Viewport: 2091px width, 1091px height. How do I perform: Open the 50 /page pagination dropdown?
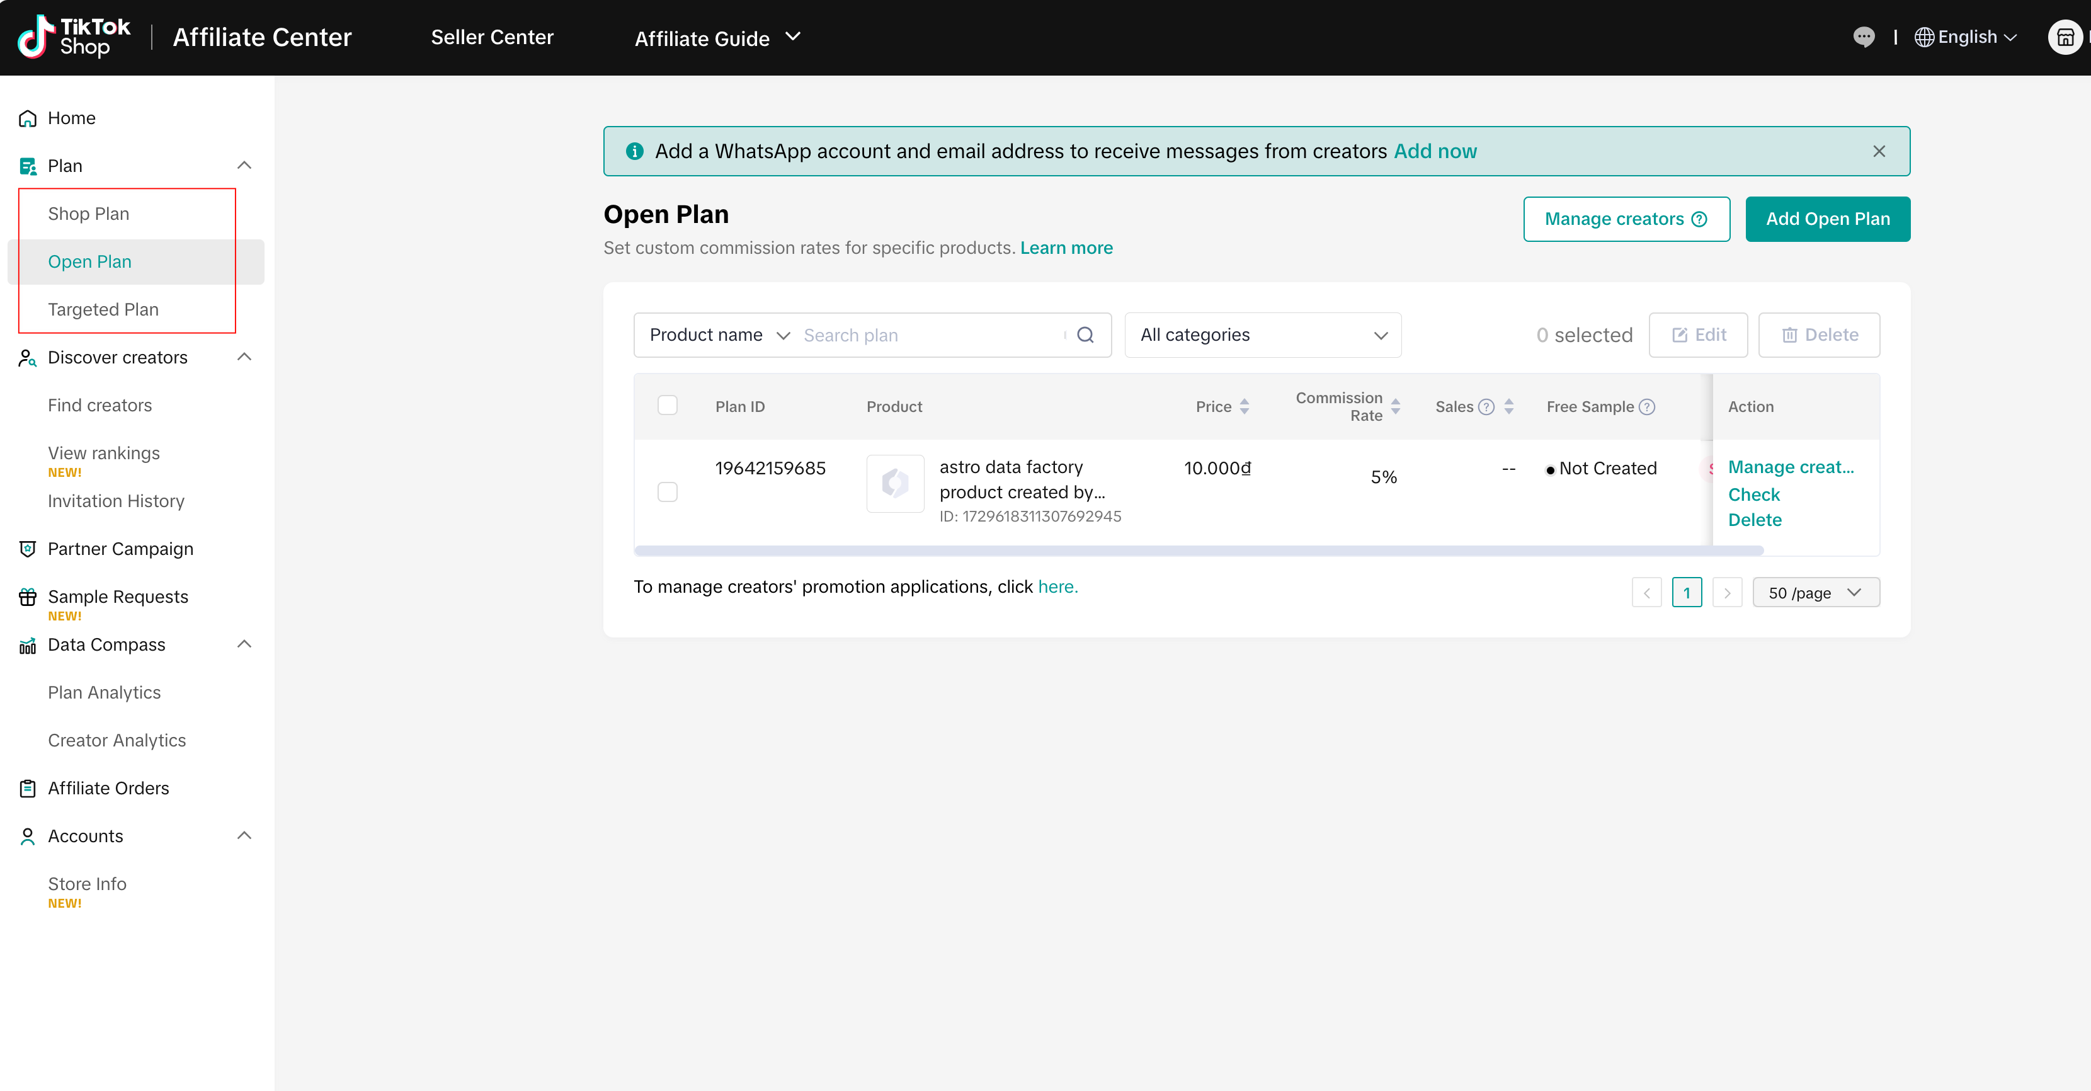coord(1816,593)
